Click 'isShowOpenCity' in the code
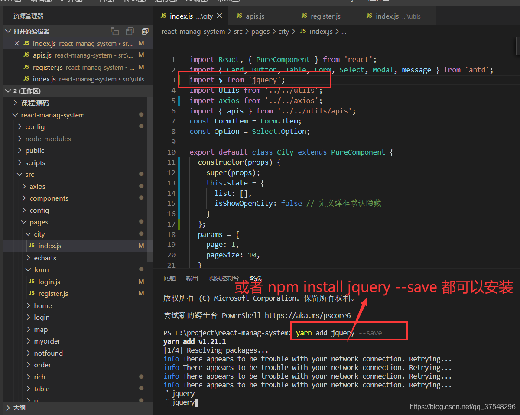Viewport: 520px width, 415px height. [244, 203]
